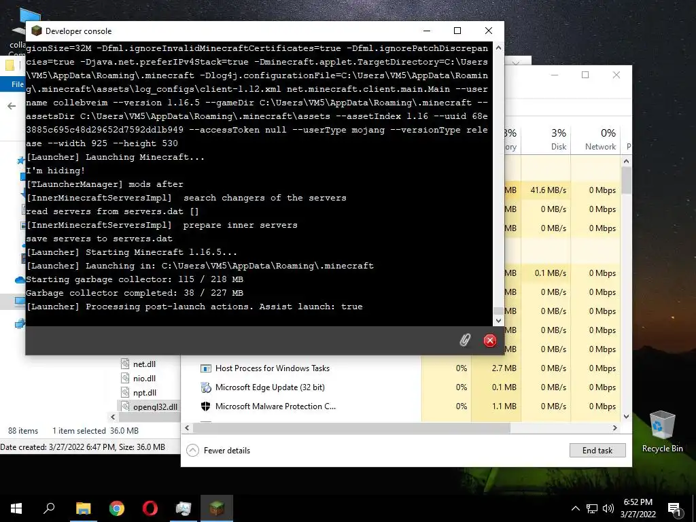Click the paperclip icon in Developer console
The width and height of the screenshot is (696, 522).
465,341
